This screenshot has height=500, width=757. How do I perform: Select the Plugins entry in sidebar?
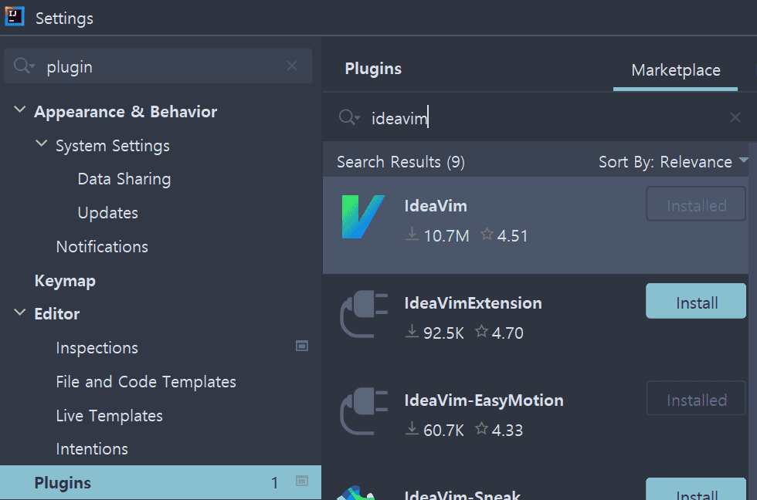(161, 482)
